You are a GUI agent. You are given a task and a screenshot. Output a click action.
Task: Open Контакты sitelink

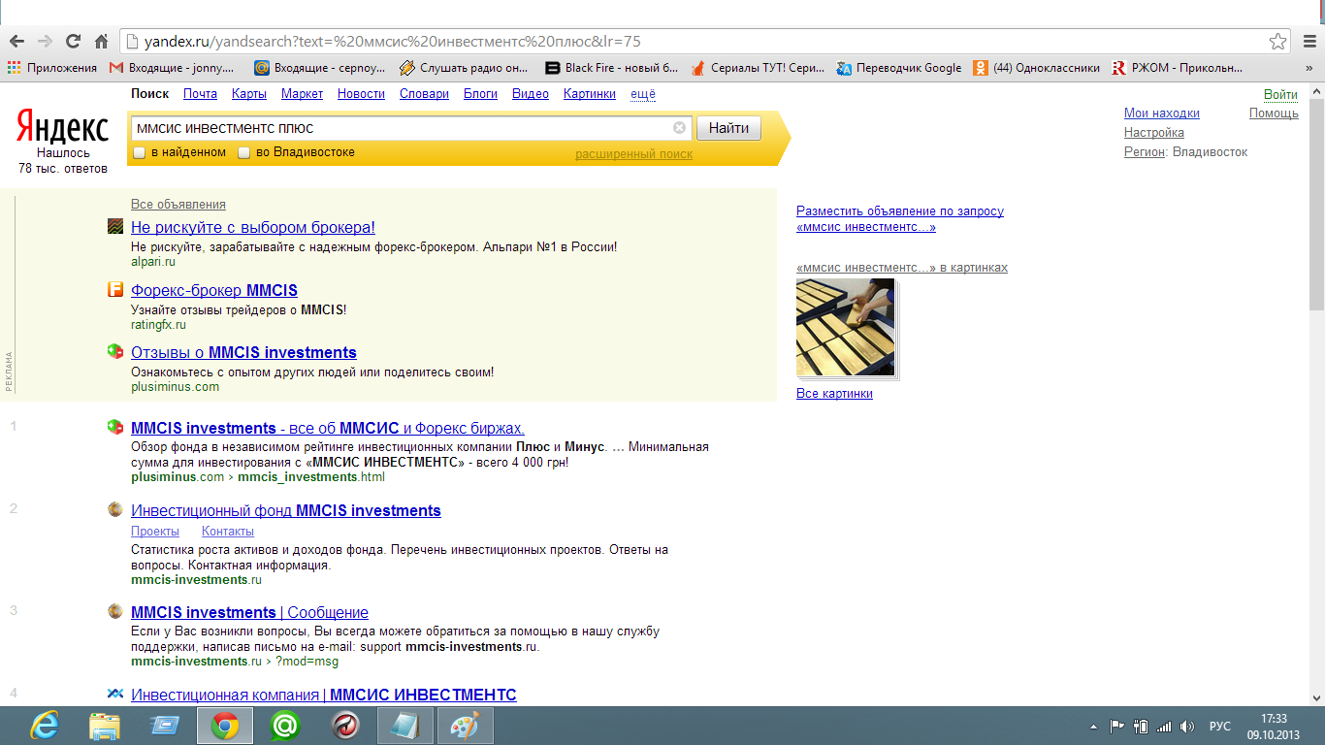pyautogui.click(x=228, y=532)
